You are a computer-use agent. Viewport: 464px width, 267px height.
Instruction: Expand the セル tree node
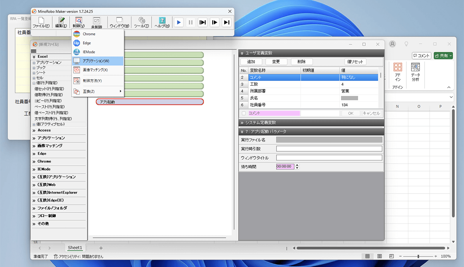point(34,78)
